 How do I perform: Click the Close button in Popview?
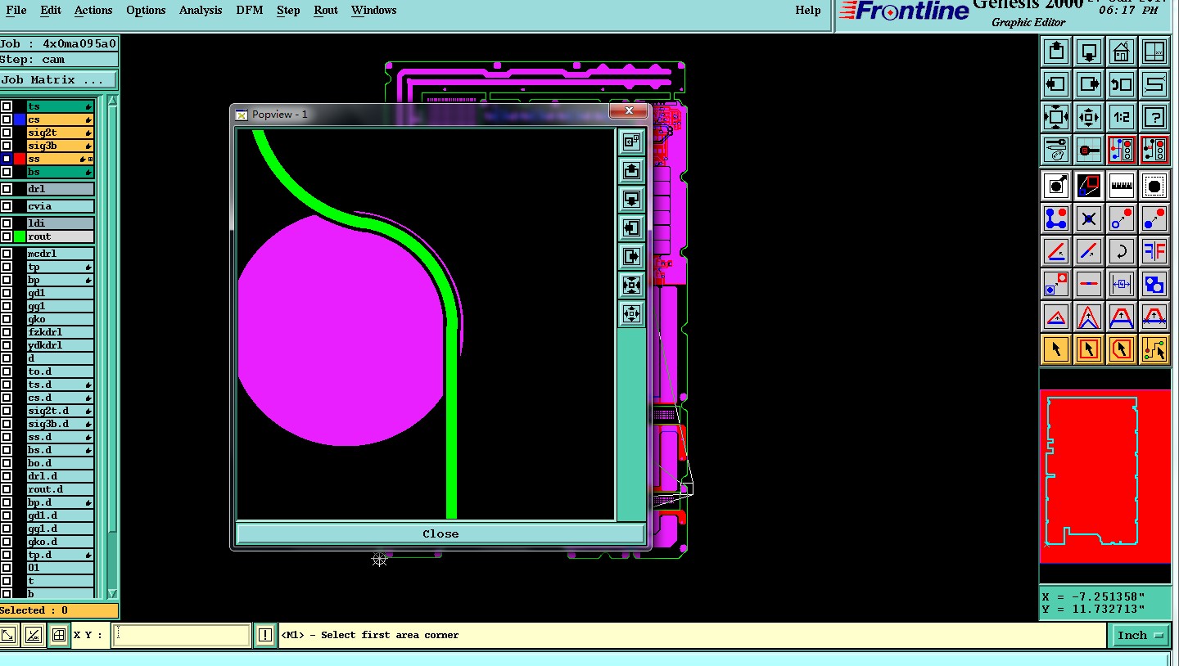[x=440, y=533]
